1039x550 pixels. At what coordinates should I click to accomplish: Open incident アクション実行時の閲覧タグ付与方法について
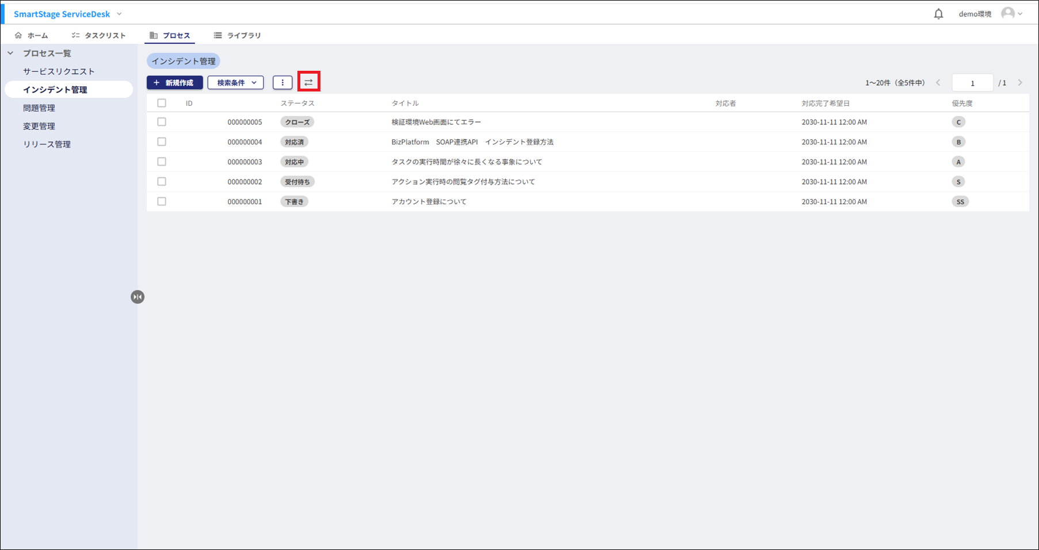click(463, 181)
